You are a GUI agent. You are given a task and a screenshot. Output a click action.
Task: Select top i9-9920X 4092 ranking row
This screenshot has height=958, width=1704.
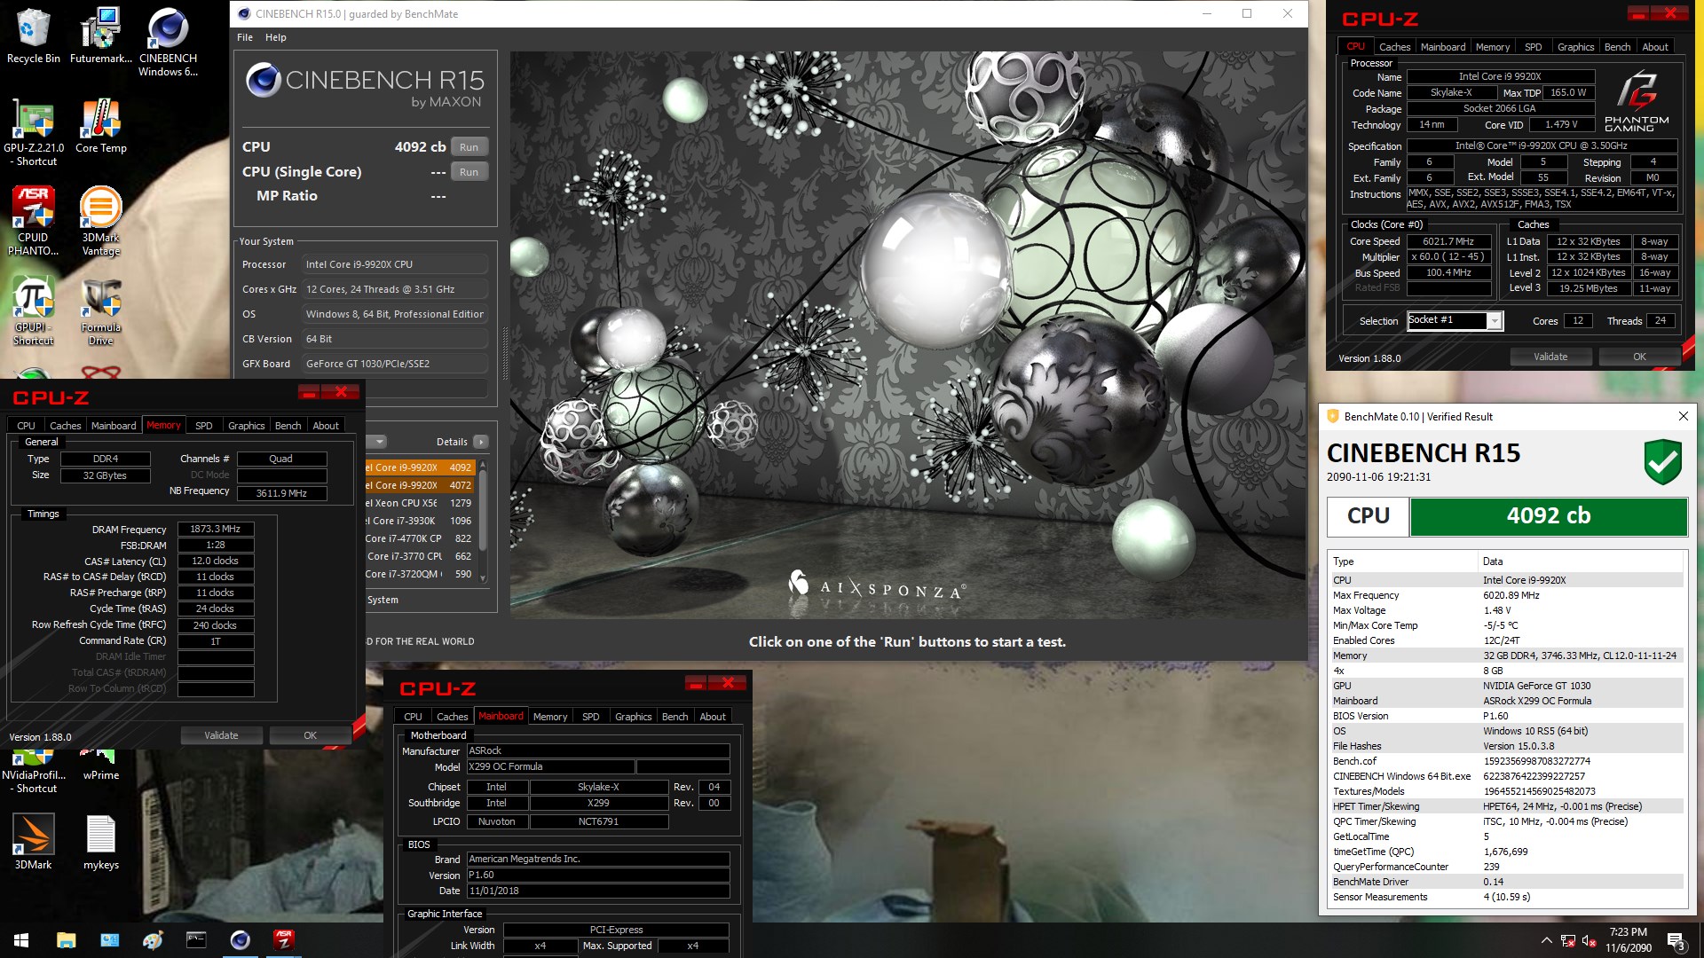pyautogui.click(x=421, y=467)
